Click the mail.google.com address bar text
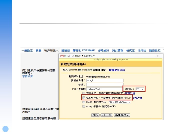The width and height of the screenshot is (180, 135). click(111, 59)
